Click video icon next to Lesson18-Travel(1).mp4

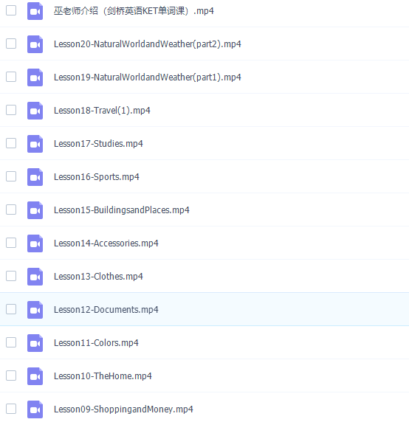click(35, 111)
